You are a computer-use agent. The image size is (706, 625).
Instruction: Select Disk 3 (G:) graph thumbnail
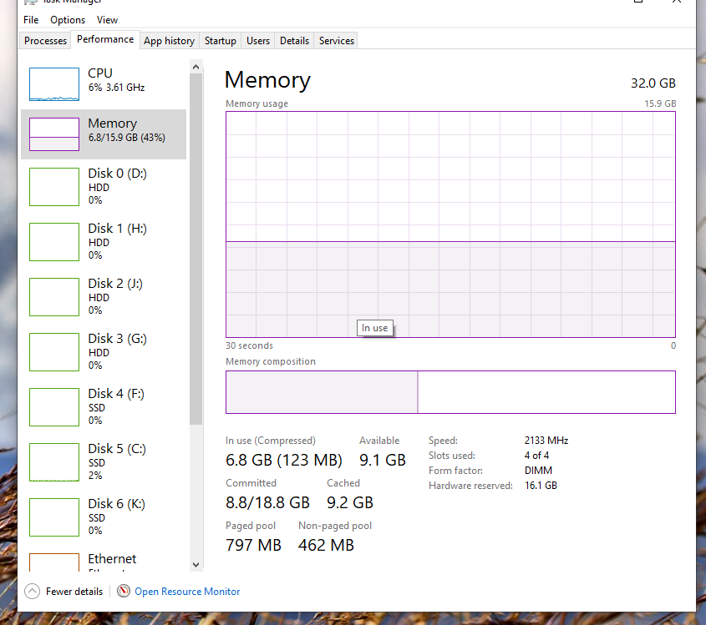point(54,352)
